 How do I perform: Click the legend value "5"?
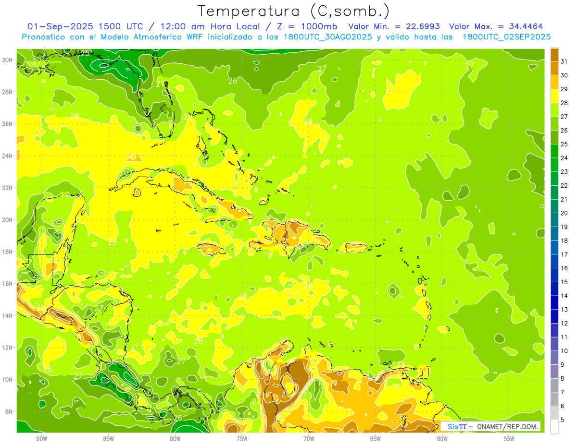[563, 420]
